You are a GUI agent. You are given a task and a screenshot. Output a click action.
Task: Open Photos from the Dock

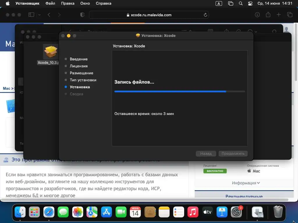[x=77, y=212]
